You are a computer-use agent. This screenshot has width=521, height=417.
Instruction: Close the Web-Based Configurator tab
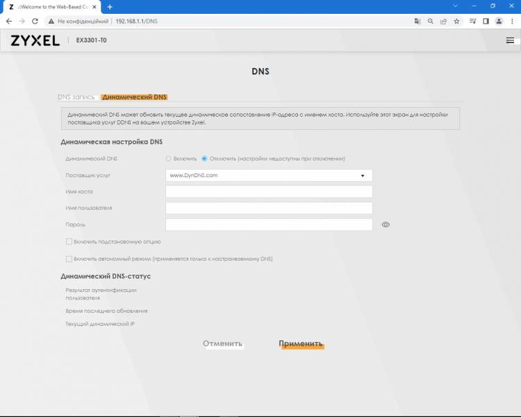click(x=94, y=7)
